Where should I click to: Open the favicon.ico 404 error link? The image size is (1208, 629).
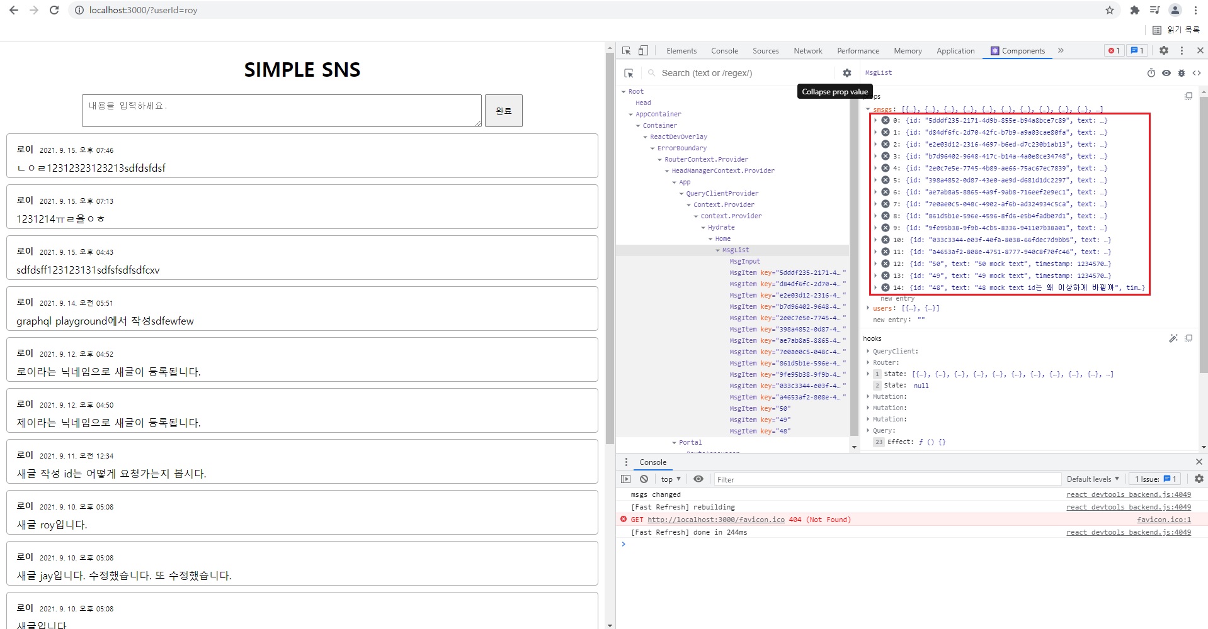[715, 520]
